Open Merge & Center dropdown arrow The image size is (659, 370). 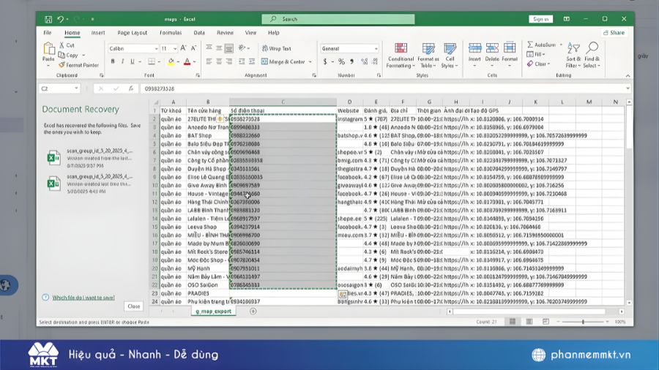point(310,61)
